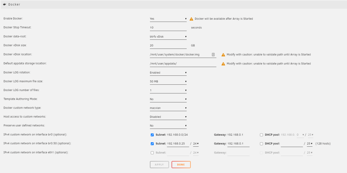This screenshot has height=173, width=347.
Task: Open Docker data-root dropdown
Action: point(168,37)
